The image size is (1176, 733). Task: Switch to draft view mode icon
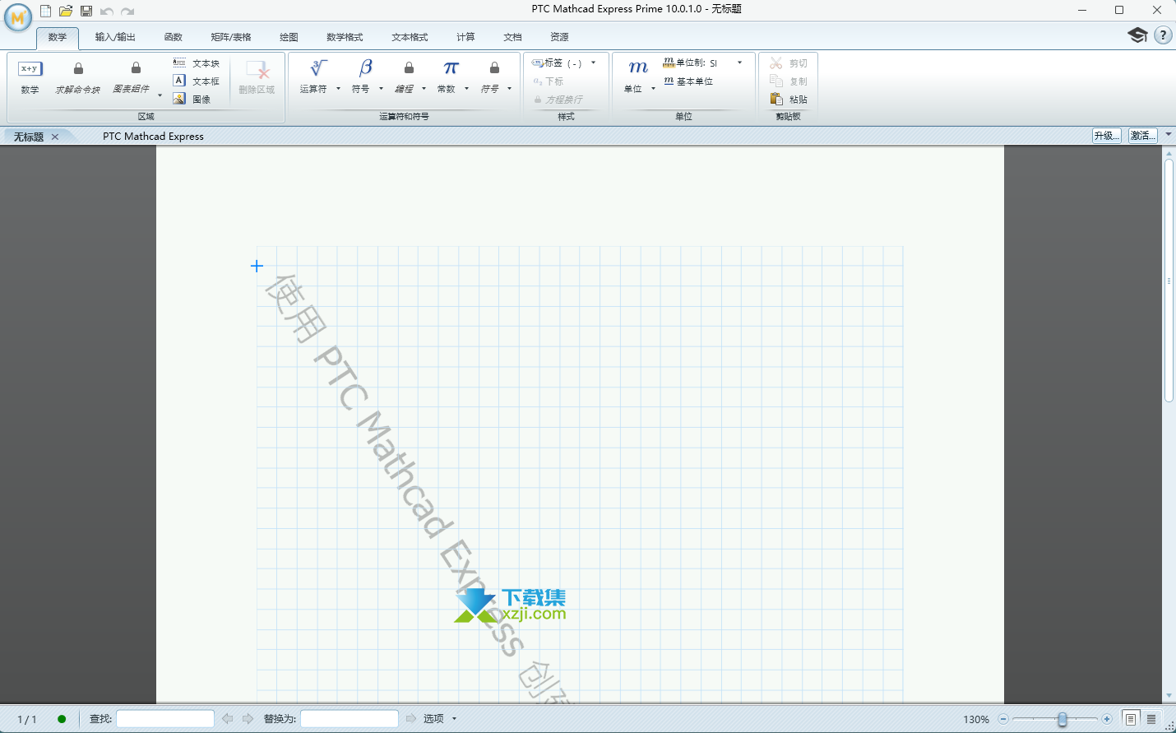tap(1151, 719)
